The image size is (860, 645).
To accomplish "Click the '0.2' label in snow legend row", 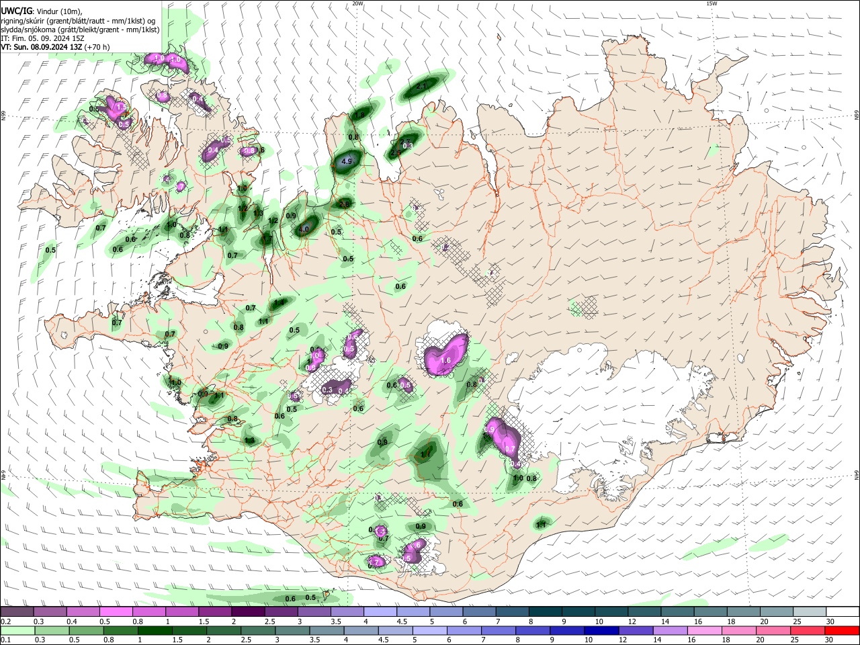I will (x=6, y=621).
